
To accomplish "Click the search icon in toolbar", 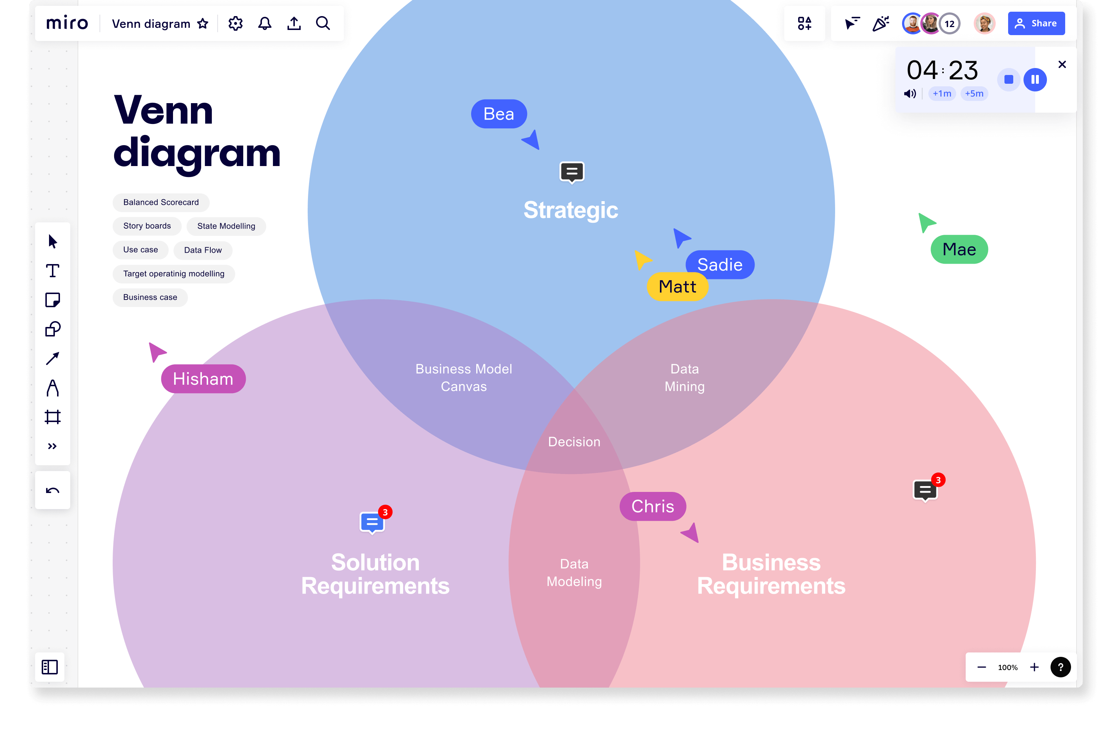I will click(323, 23).
